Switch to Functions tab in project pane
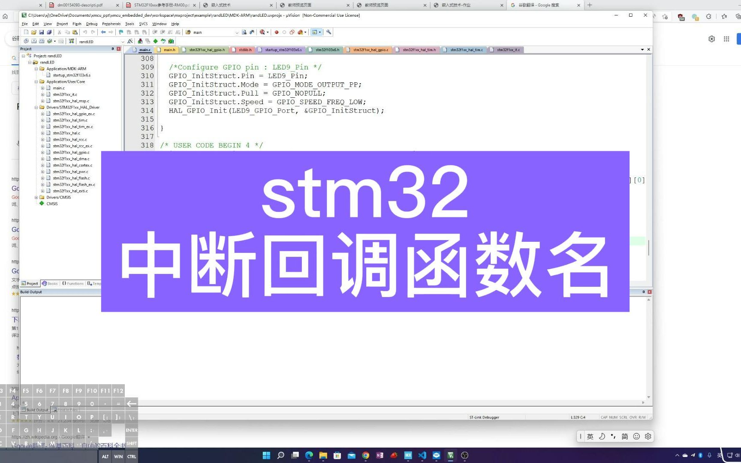 73,283
